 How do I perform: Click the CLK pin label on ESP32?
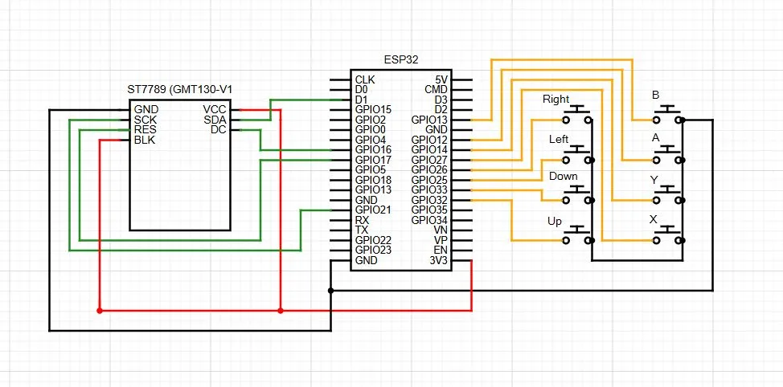(364, 79)
